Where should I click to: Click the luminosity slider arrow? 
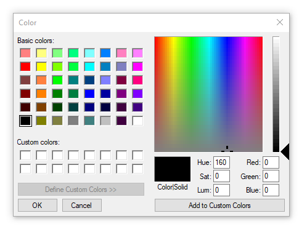click(x=285, y=151)
